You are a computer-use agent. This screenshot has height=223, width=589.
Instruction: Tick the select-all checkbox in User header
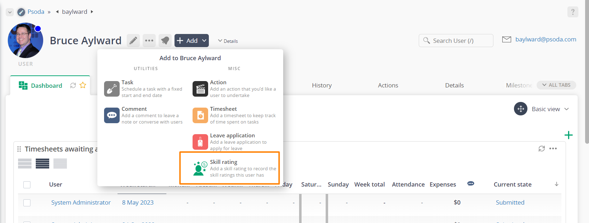(x=27, y=185)
